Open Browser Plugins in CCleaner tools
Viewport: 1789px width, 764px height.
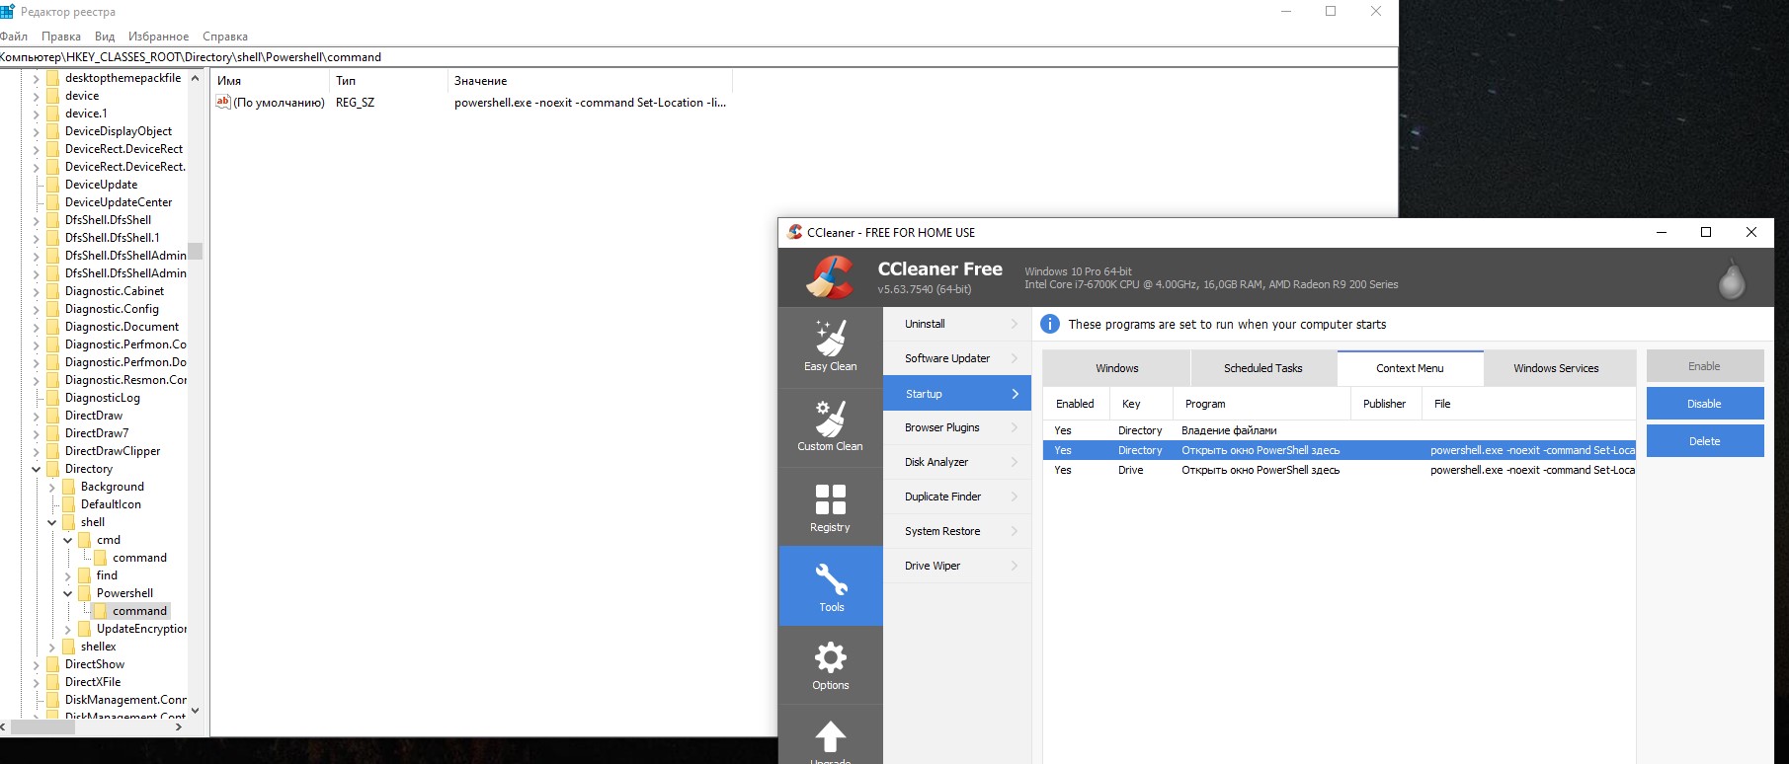956,427
